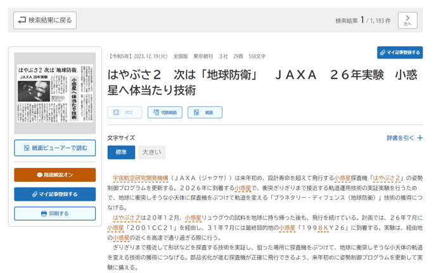
Task: Click 検索結果に戻る back button
Action: click(x=45, y=20)
